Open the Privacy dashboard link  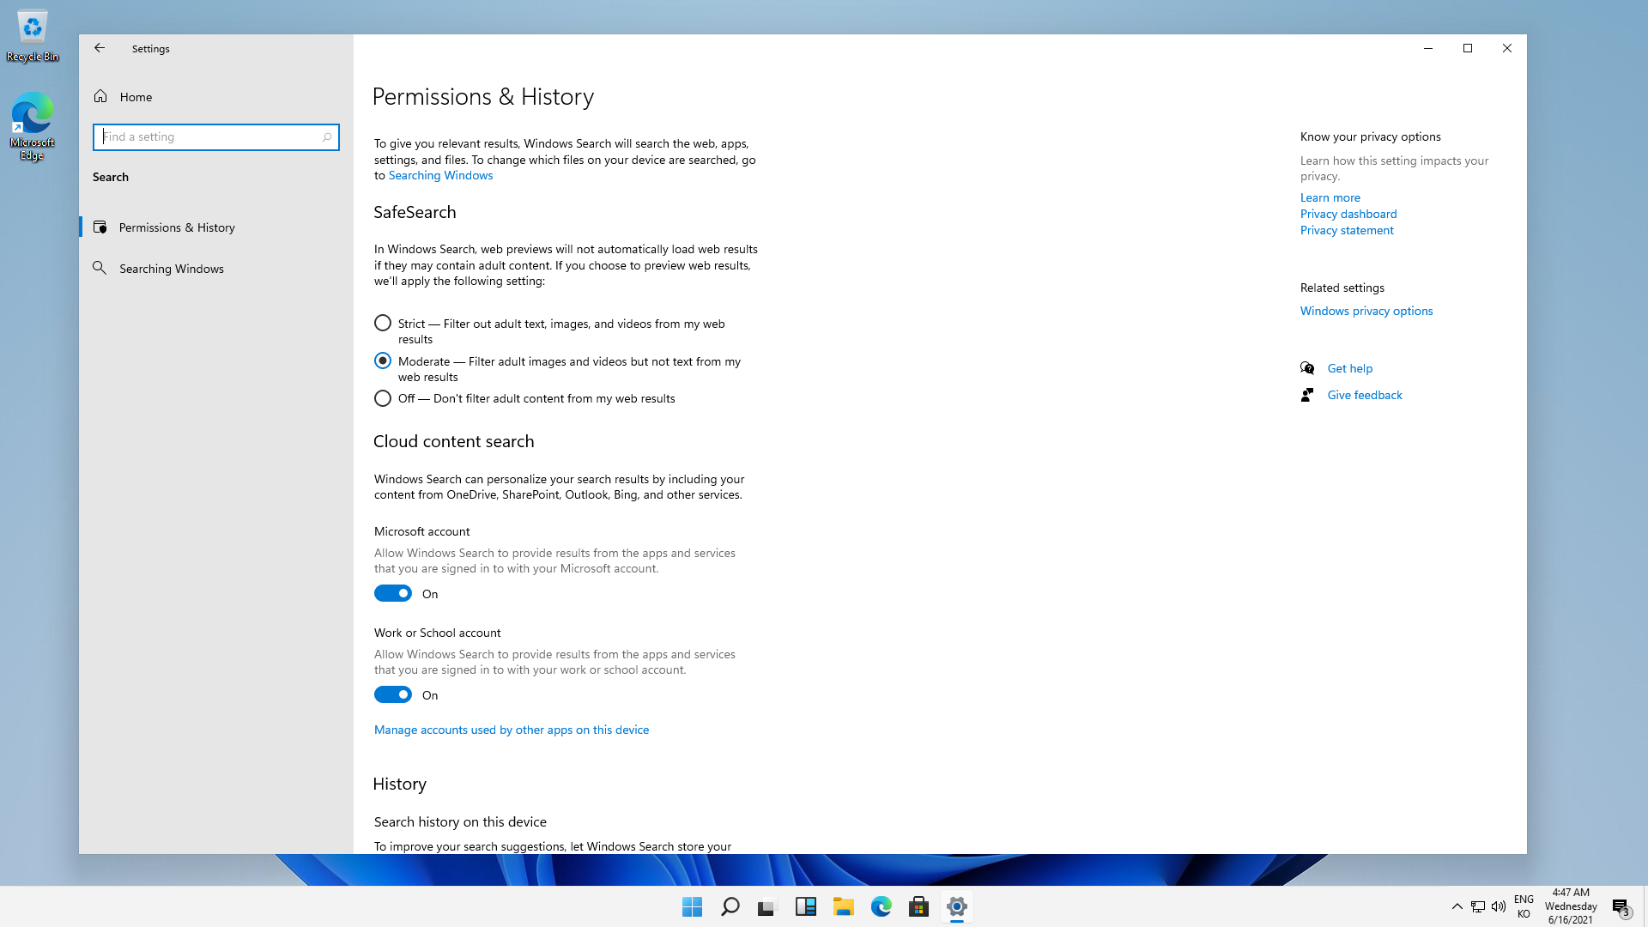(1348, 214)
